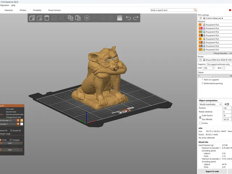The height and width of the screenshot is (174, 232).
Task: Collapse the object tree row expander
Action: (199, 76)
